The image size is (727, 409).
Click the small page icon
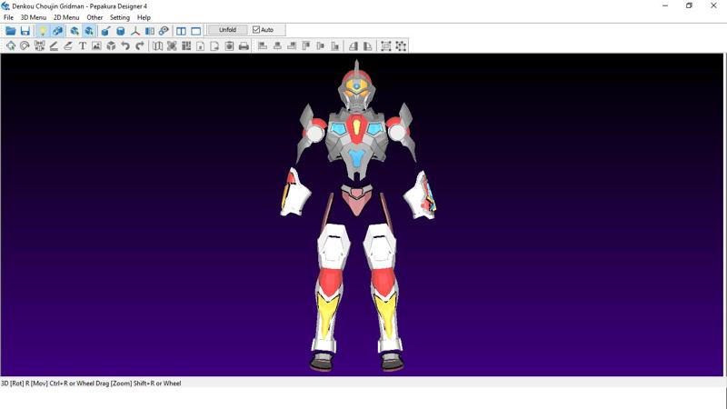(200, 45)
